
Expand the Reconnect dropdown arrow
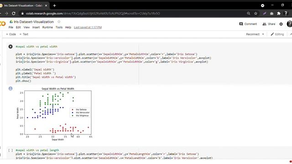[263, 34]
